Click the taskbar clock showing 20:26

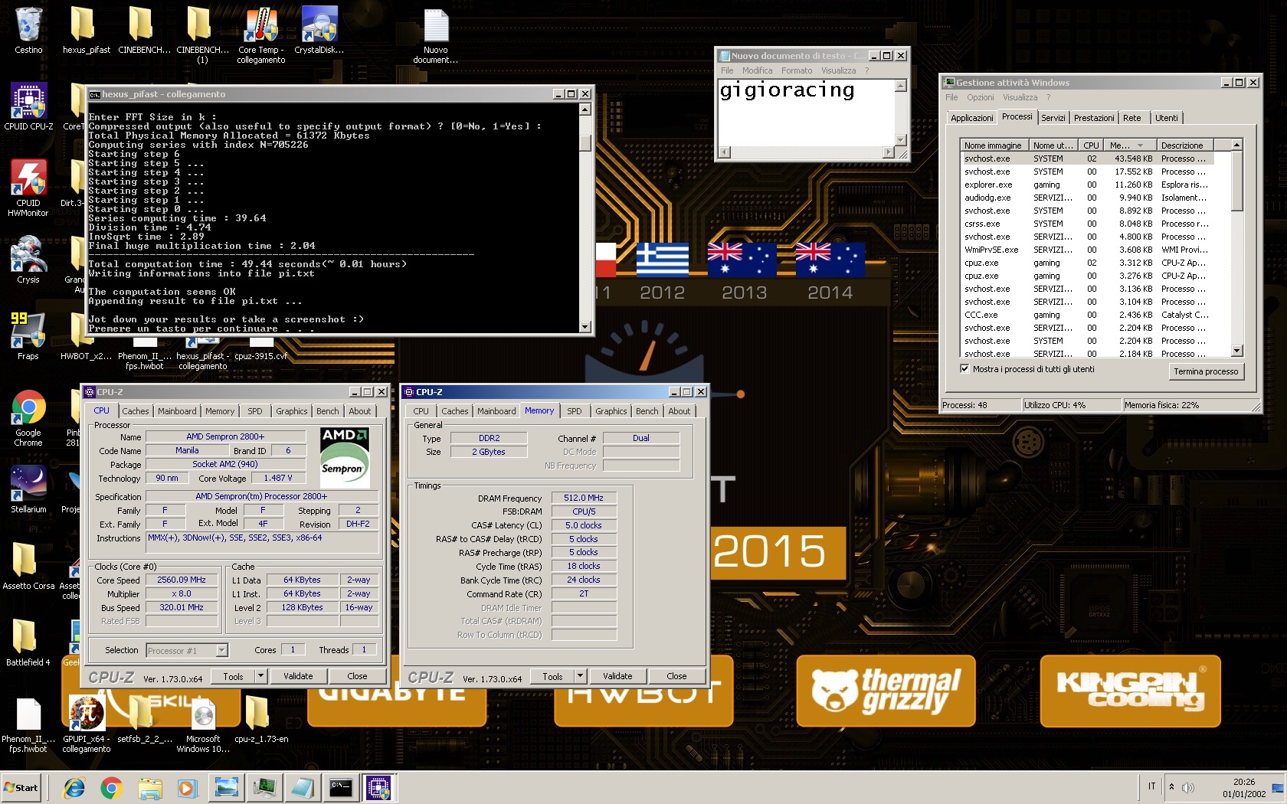point(1244,788)
